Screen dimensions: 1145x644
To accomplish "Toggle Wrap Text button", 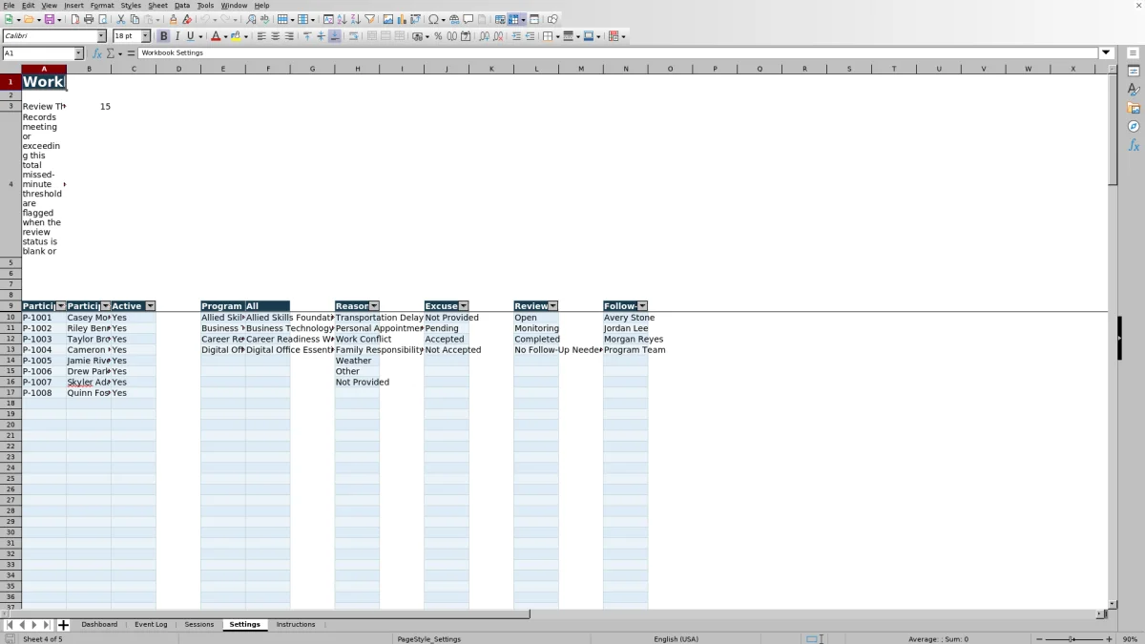I will tap(353, 36).
